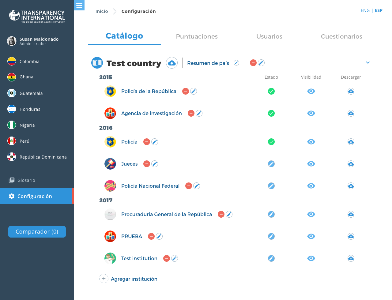Edit Agencia de investigación with pencil icon

point(199,113)
